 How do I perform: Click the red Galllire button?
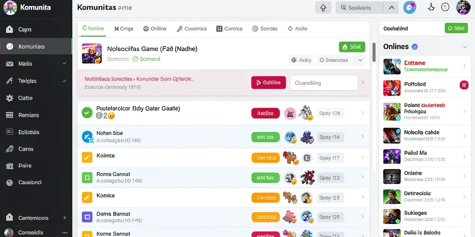tap(269, 82)
